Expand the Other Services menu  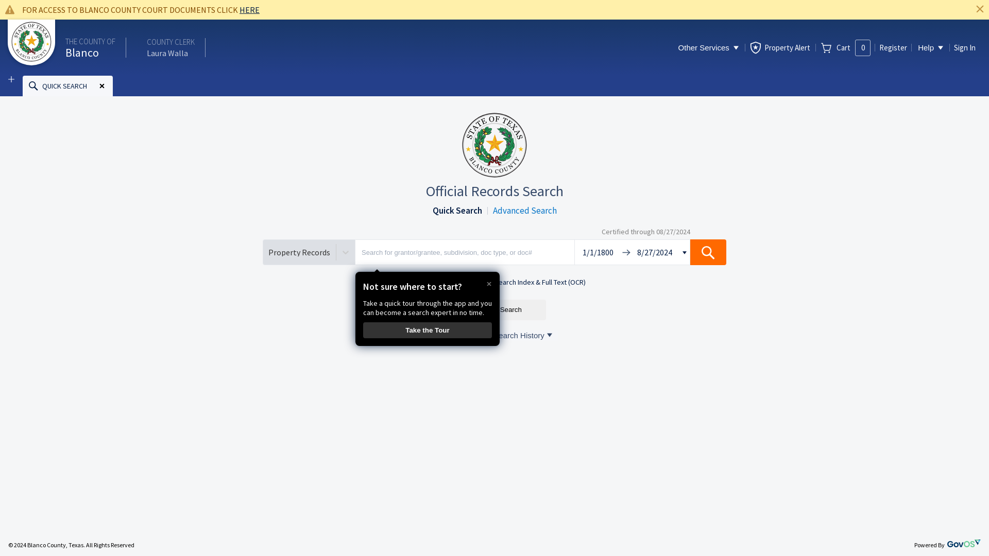click(x=708, y=47)
